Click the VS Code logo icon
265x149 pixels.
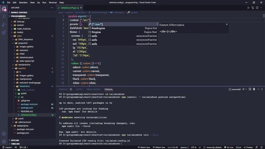coord(3,2)
